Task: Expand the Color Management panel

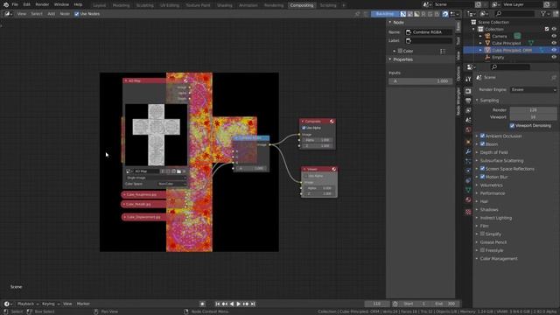Action: pyautogui.click(x=499, y=259)
